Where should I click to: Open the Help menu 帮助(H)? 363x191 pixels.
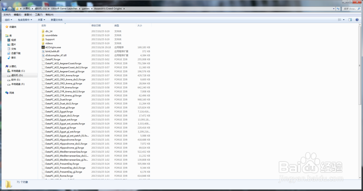(x=49, y=14)
